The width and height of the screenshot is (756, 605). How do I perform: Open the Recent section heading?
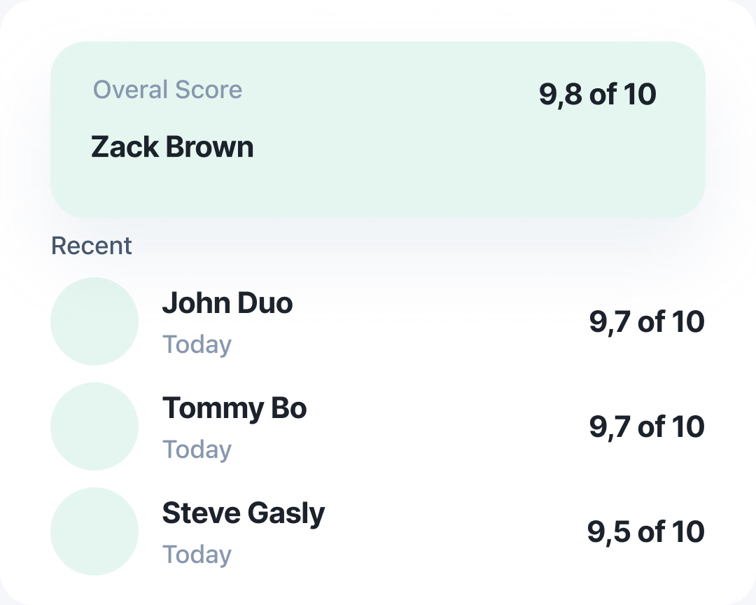[91, 246]
